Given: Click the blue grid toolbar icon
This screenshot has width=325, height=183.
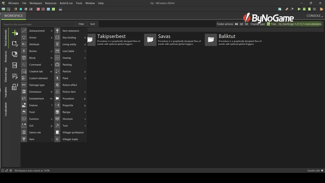Looking at the screenshot, I should click(48, 9).
